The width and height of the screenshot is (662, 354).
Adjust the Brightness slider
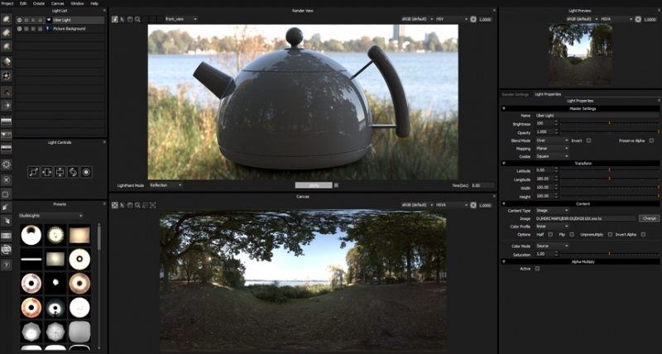click(609, 123)
